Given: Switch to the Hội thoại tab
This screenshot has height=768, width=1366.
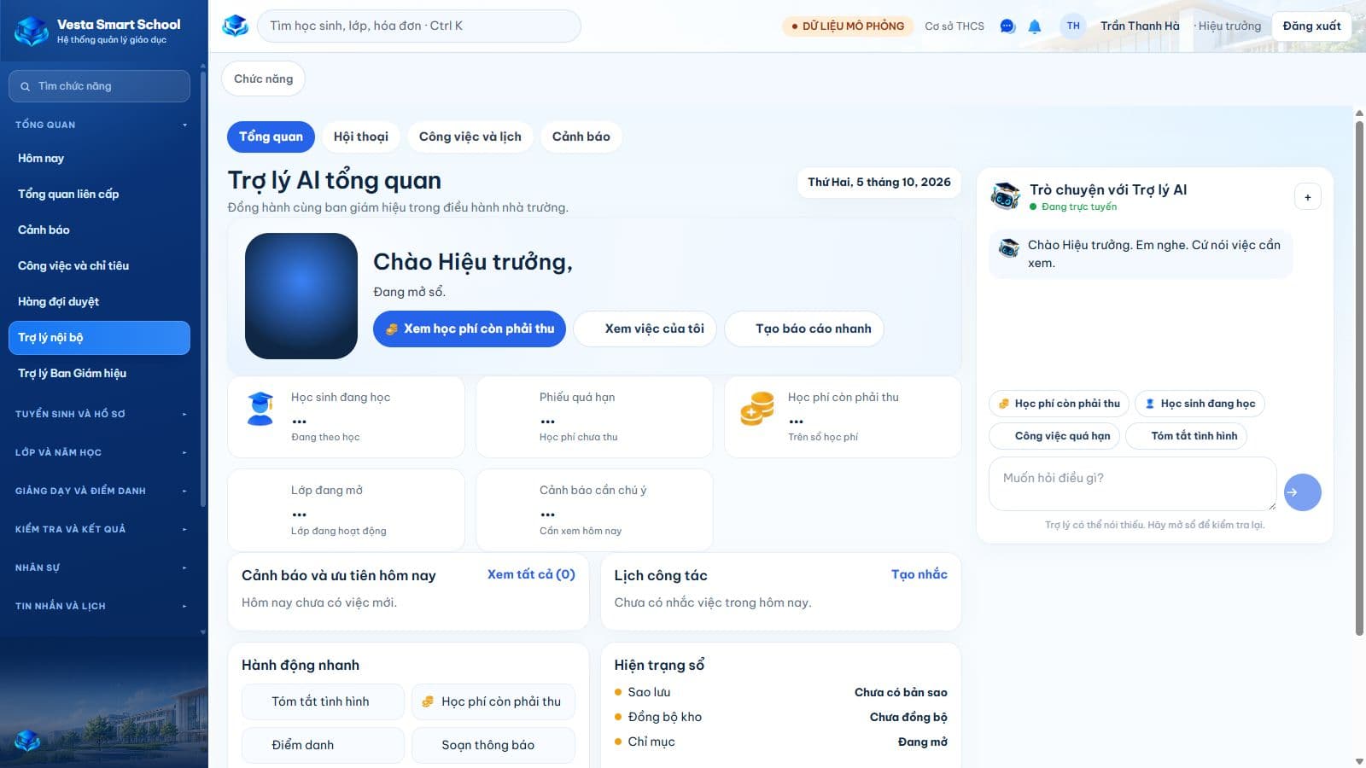Looking at the screenshot, I should pyautogui.click(x=361, y=137).
